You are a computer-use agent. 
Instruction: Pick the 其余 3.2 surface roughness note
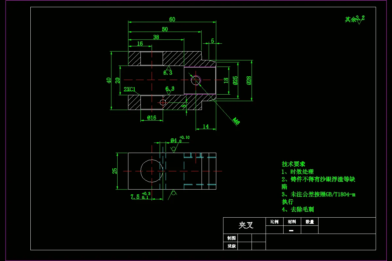[x=355, y=19]
